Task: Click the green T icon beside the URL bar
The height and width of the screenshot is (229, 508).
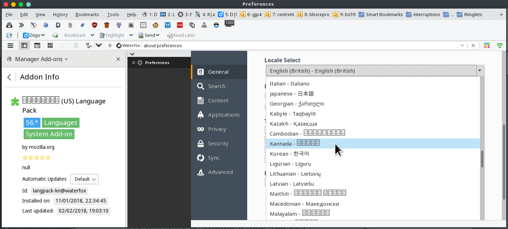Action: tap(500, 45)
